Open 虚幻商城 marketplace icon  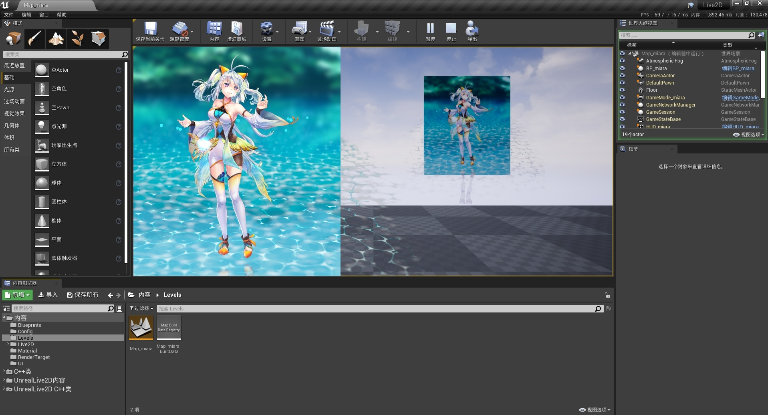click(x=237, y=29)
